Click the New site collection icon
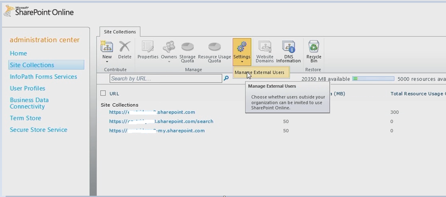 107,46
